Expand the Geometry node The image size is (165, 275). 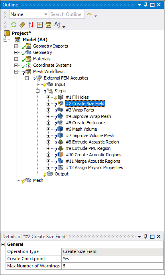click(16, 52)
